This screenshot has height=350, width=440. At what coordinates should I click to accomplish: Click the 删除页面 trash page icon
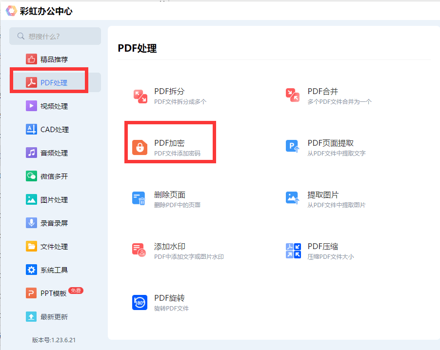point(139,198)
